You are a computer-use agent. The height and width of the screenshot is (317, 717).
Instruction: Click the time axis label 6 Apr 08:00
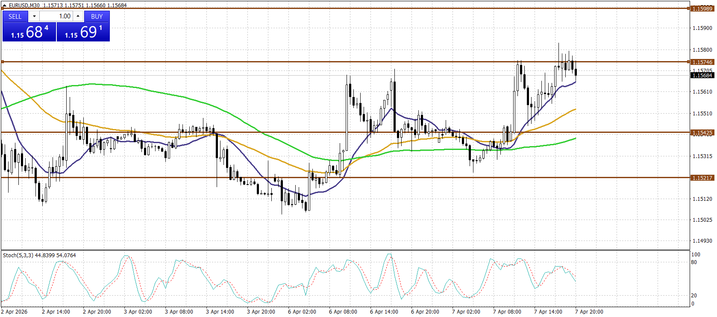point(343,311)
